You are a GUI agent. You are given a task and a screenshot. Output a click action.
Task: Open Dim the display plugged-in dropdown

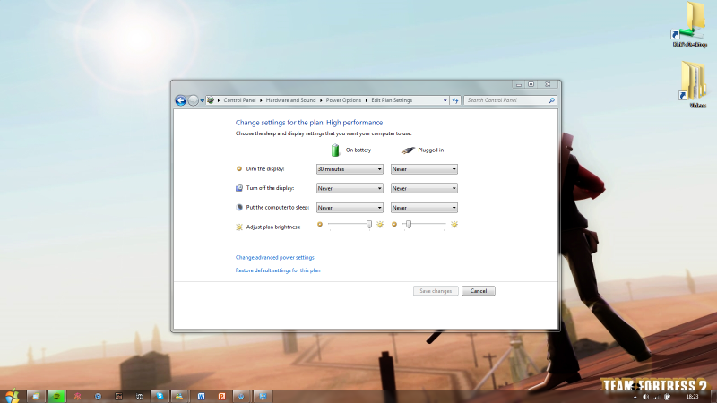(424, 169)
